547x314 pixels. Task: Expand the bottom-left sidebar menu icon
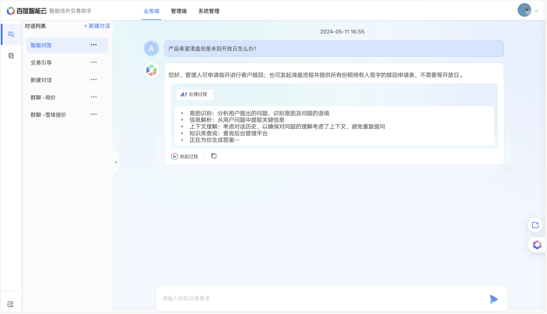pos(11,304)
